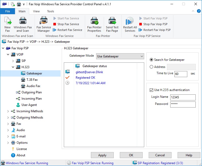
Task: Restart Fax Voip FSP service
Action: [155, 30]
